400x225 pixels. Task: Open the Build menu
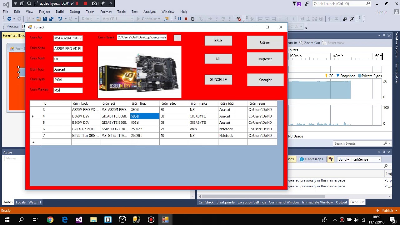(x=60, y=12)
